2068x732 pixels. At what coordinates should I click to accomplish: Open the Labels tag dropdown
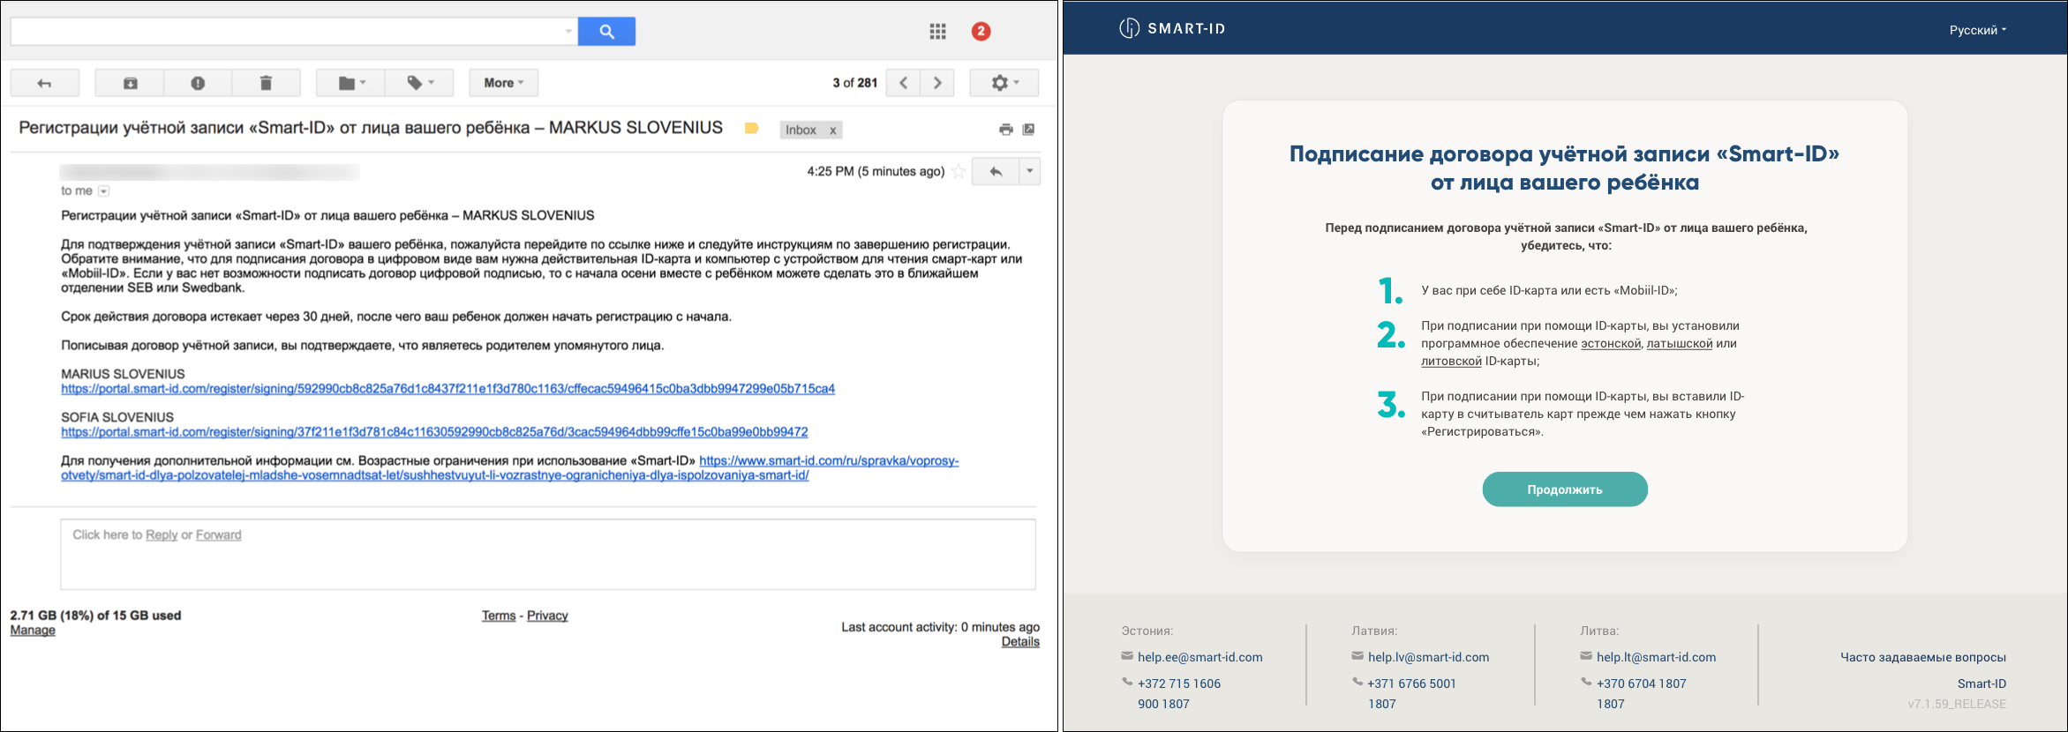[x=420, y=83]
